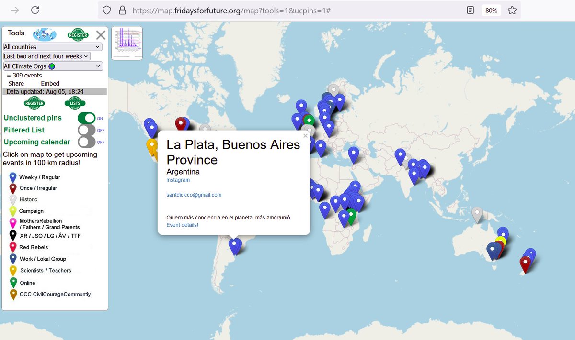Click the padlock site info icon
This screenshot has height=340, width=575.
[122, 10]
